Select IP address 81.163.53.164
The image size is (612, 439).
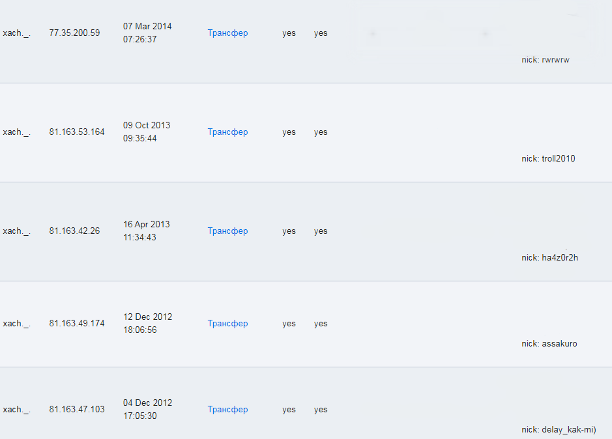coord(76,132)
